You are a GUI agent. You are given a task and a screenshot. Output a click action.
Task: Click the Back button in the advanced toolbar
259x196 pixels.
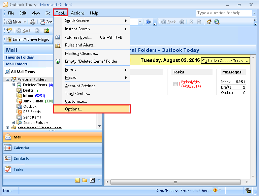pos(24,31)
